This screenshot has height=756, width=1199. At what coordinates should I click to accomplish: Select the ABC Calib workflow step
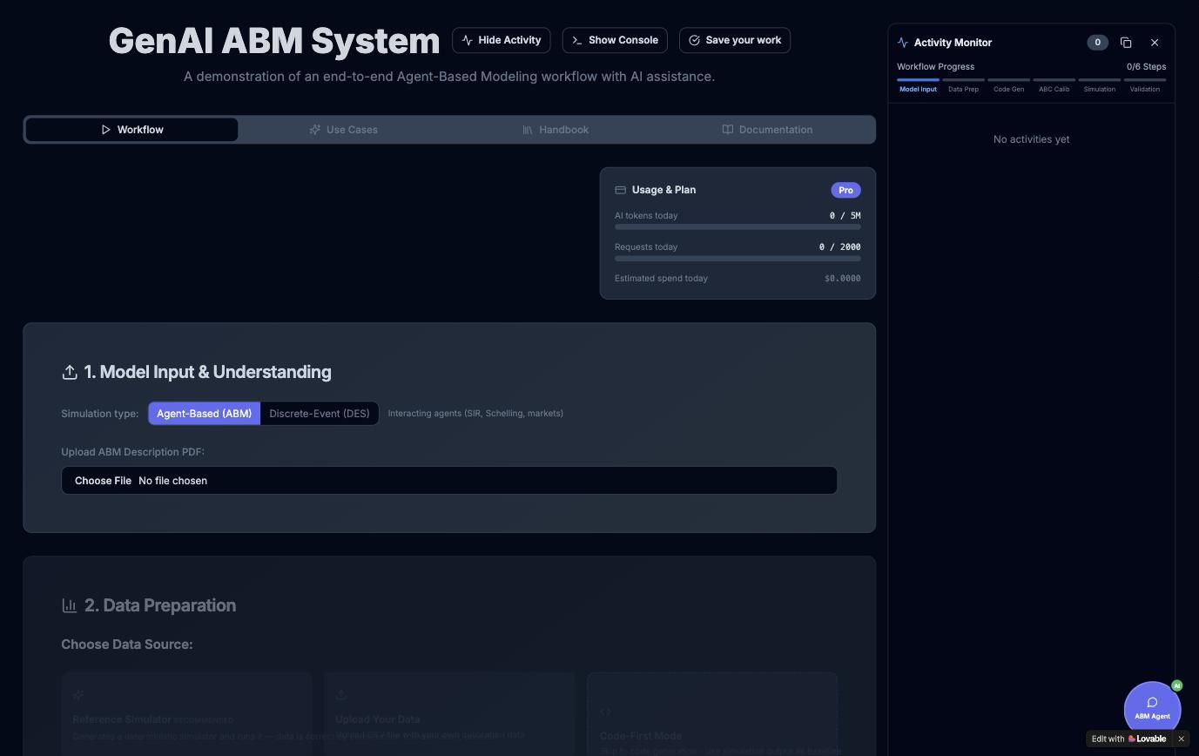click(1054, 86)
